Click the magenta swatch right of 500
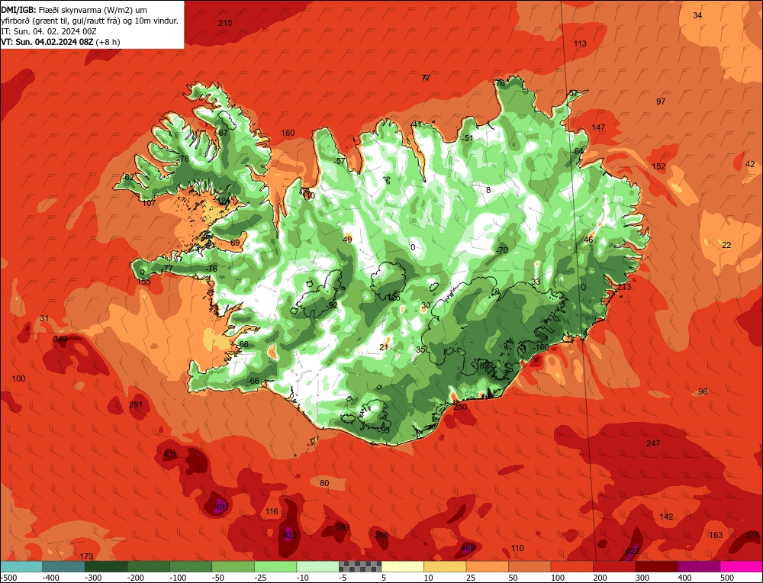 (741, 566)
